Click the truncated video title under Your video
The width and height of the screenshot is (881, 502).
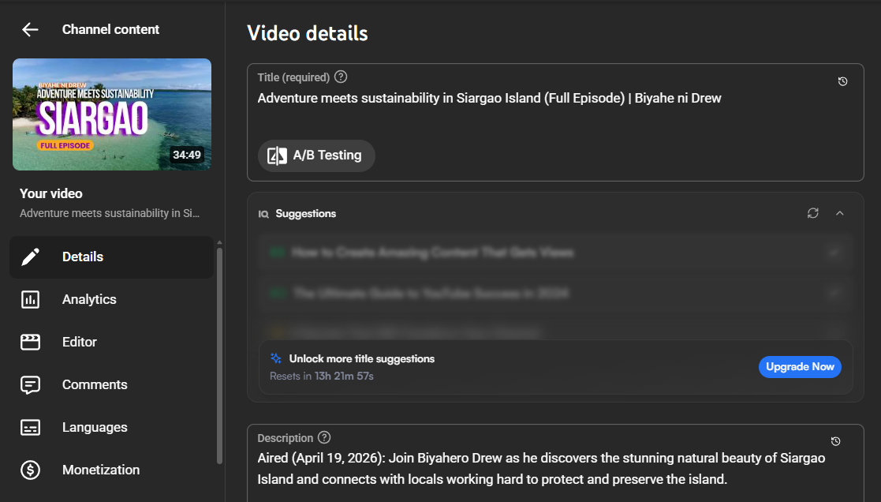click(110, 214)
